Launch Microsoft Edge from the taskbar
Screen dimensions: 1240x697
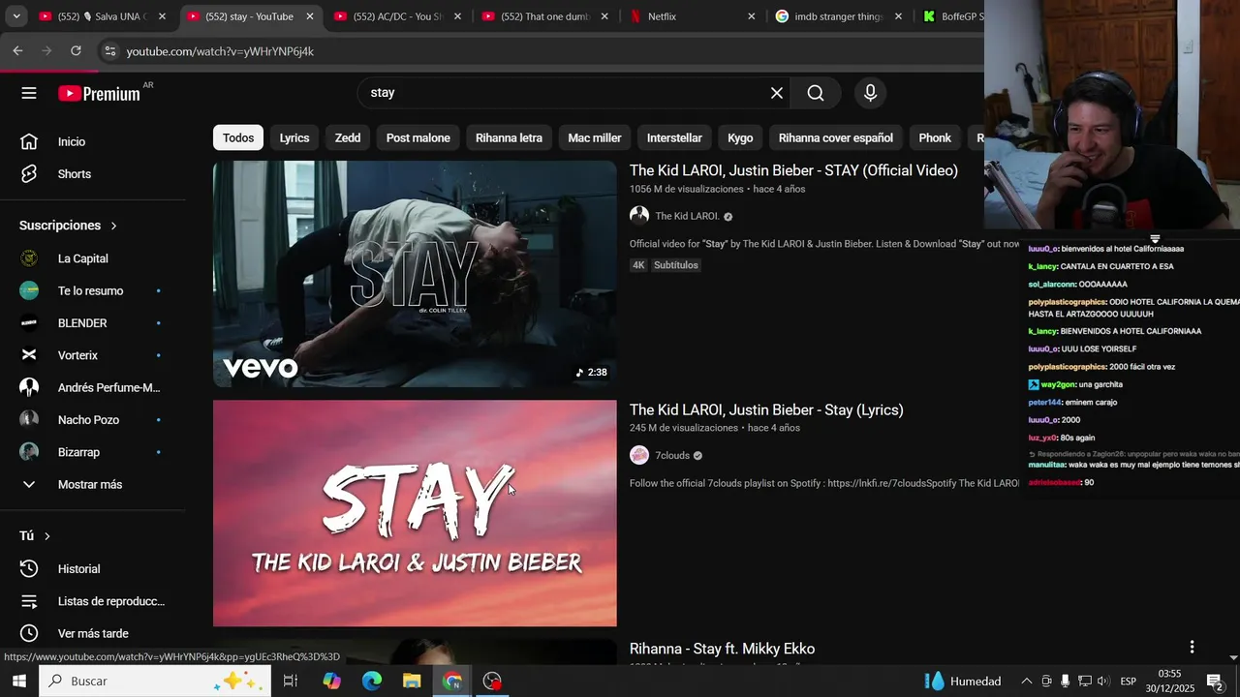tap(372, 681)
